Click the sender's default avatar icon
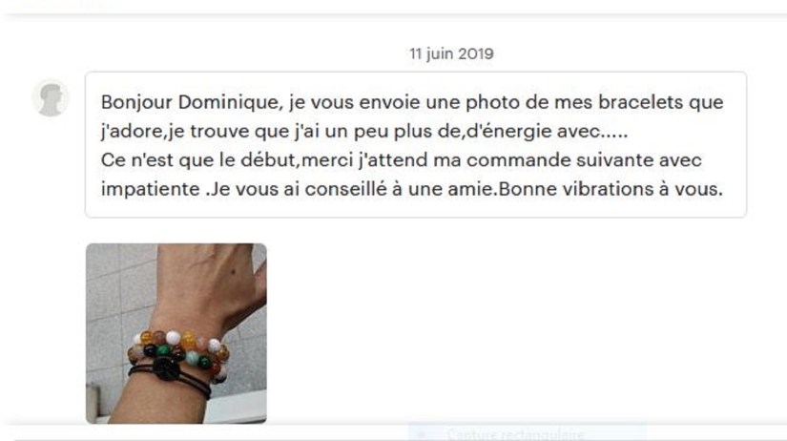The height and width of the screenshot is (441, 787). coord(51,97)
